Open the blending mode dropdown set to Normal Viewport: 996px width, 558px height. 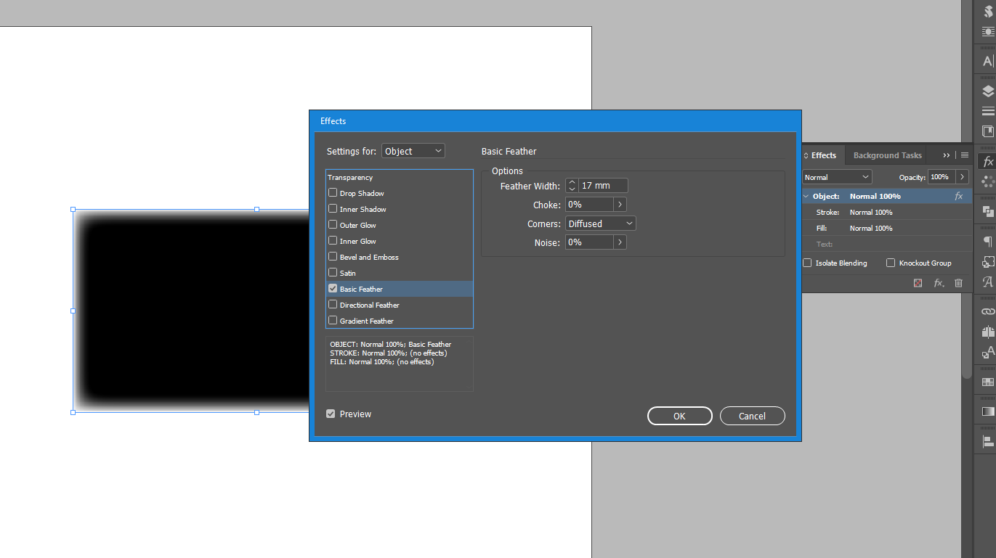tap(837, 177)
